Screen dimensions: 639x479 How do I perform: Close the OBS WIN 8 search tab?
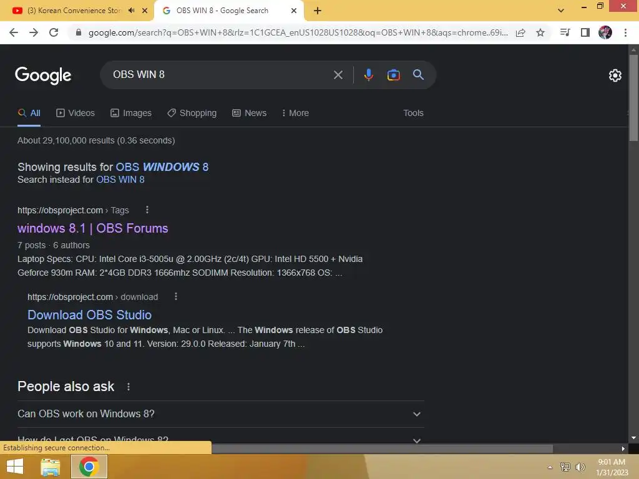[294, 11]
